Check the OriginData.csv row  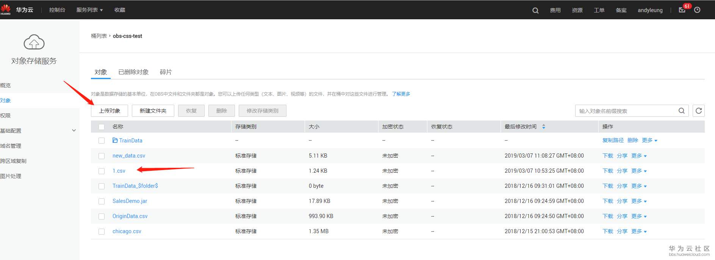coord(102,216)
